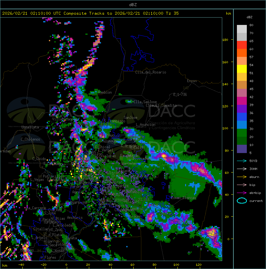Image resolution: width=266 pixels, height=269 pixels.
Task: Click the 'Potrerillos' map label
Action: point(53,176)
